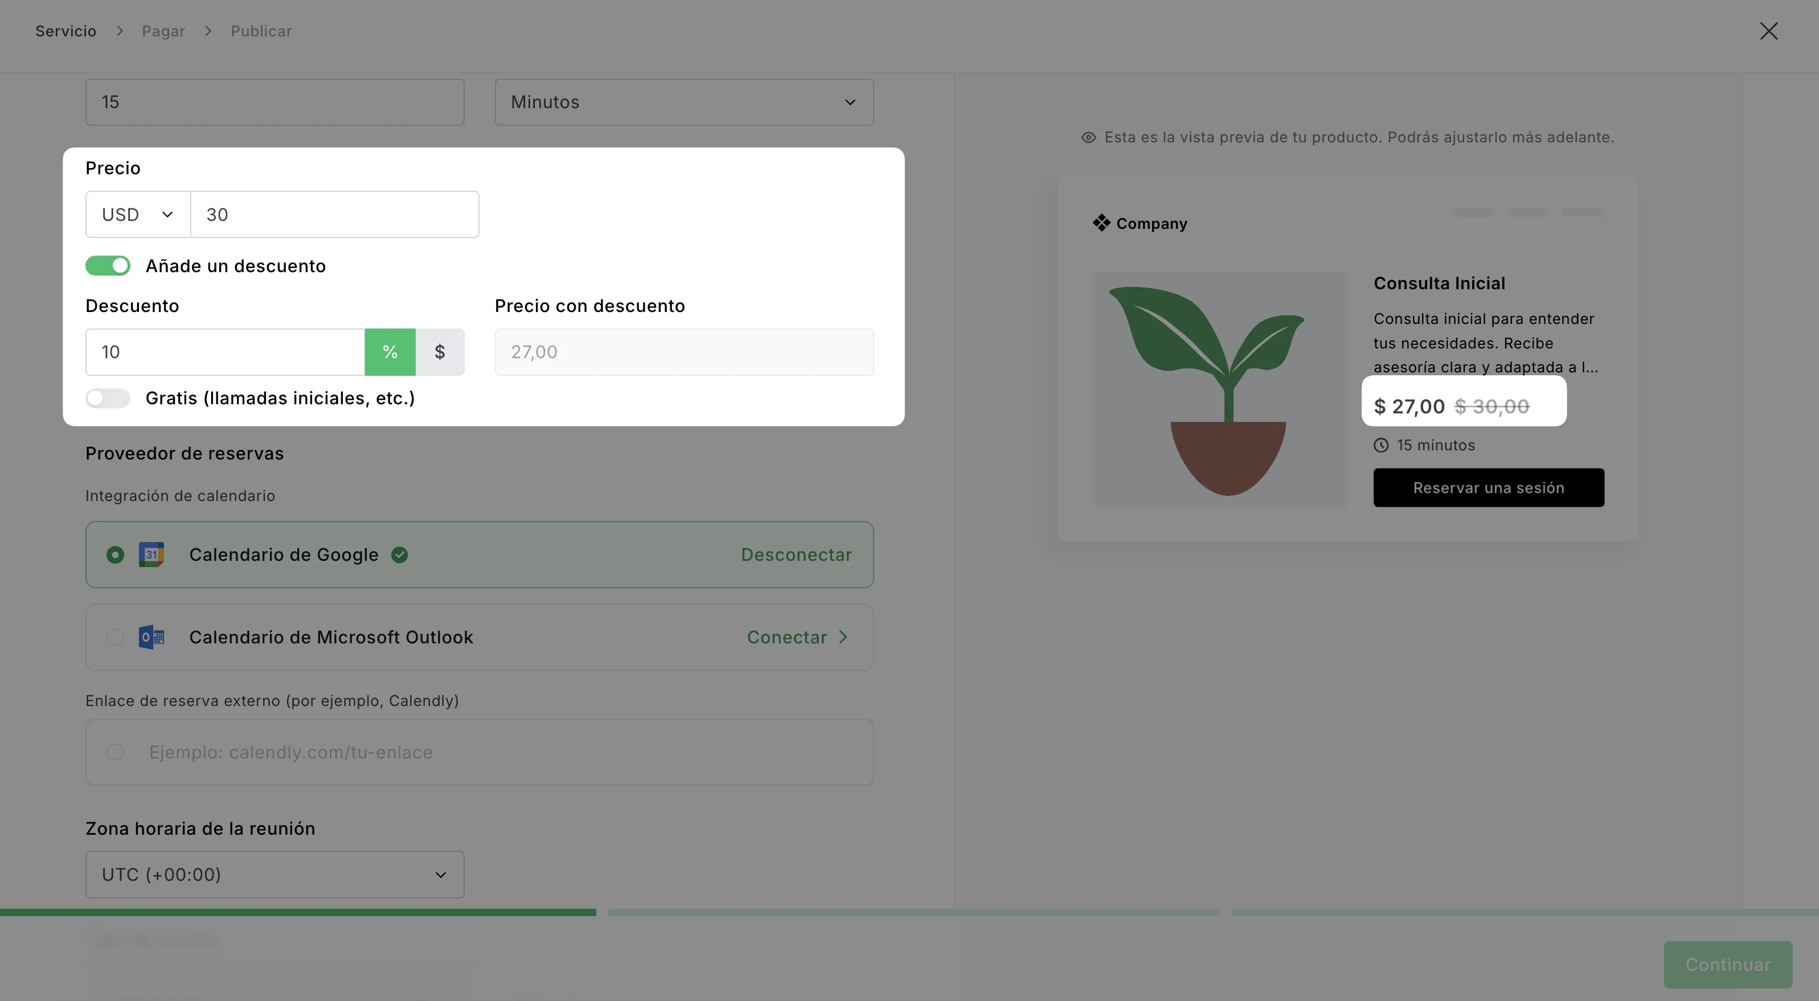Disable the Añade un descuento toggle
This screenshot has height=1001, width=1819.
click(x=108, y=266)
